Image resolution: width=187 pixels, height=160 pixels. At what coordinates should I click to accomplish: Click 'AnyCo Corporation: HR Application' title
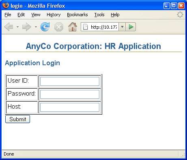coord(93,46)
